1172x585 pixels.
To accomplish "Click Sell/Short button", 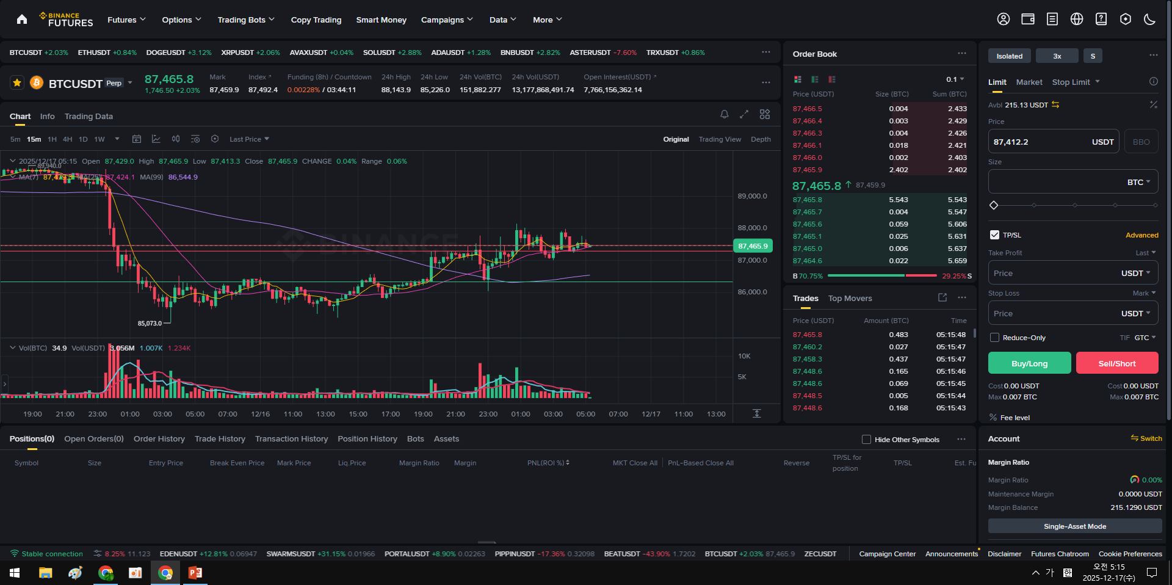I will [1117, 363].
